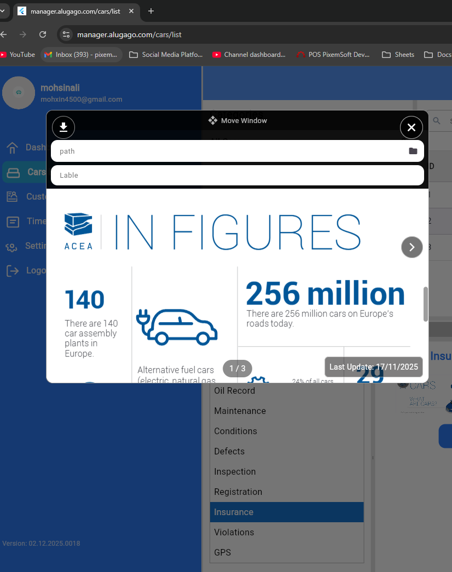Open the YouTube bookmark
This screenshot has width=452, height=572.
coord(18,55)
